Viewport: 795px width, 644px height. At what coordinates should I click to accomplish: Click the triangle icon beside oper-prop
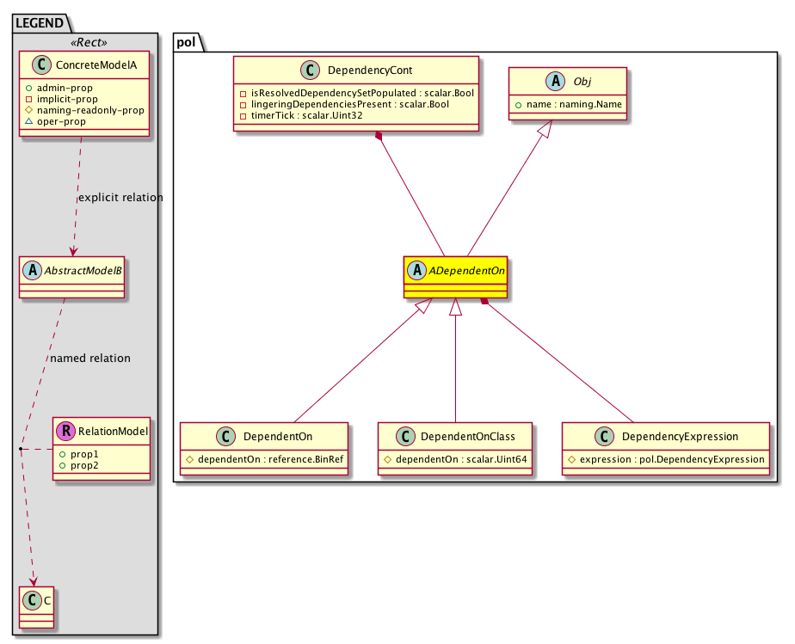tap(29, 122)
